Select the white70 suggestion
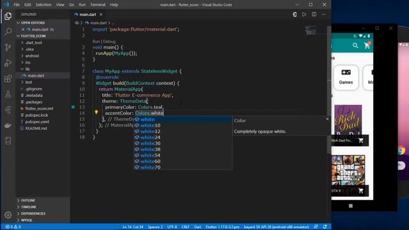The height and width of the screenshot is (230, 409). [x=183, y=167]
